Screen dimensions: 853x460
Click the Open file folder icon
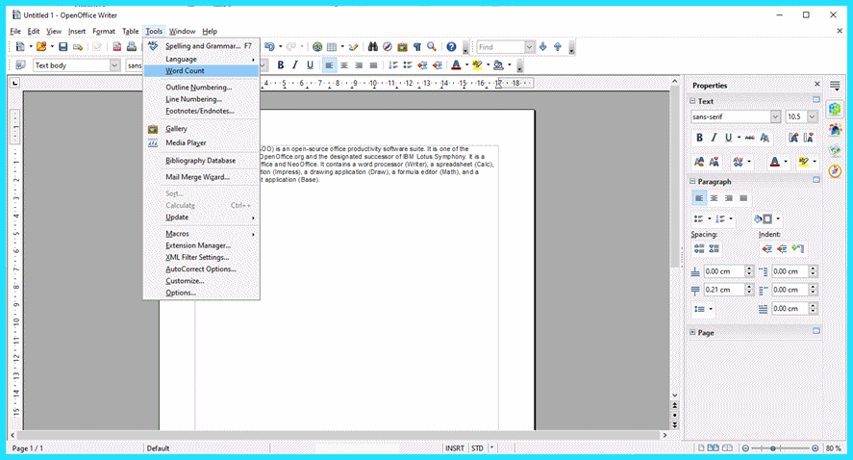point(41,47)
